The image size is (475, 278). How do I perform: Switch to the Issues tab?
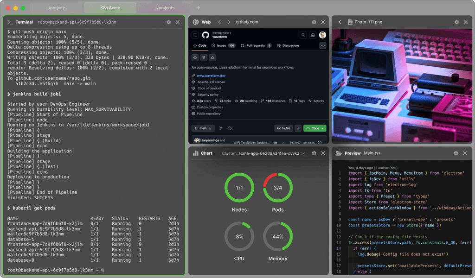coord(221,45)
